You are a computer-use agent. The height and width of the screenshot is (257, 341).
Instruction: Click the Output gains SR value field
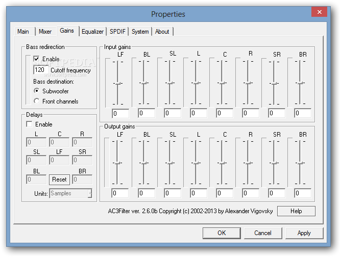pyautogui.click(x=277, y=193)
